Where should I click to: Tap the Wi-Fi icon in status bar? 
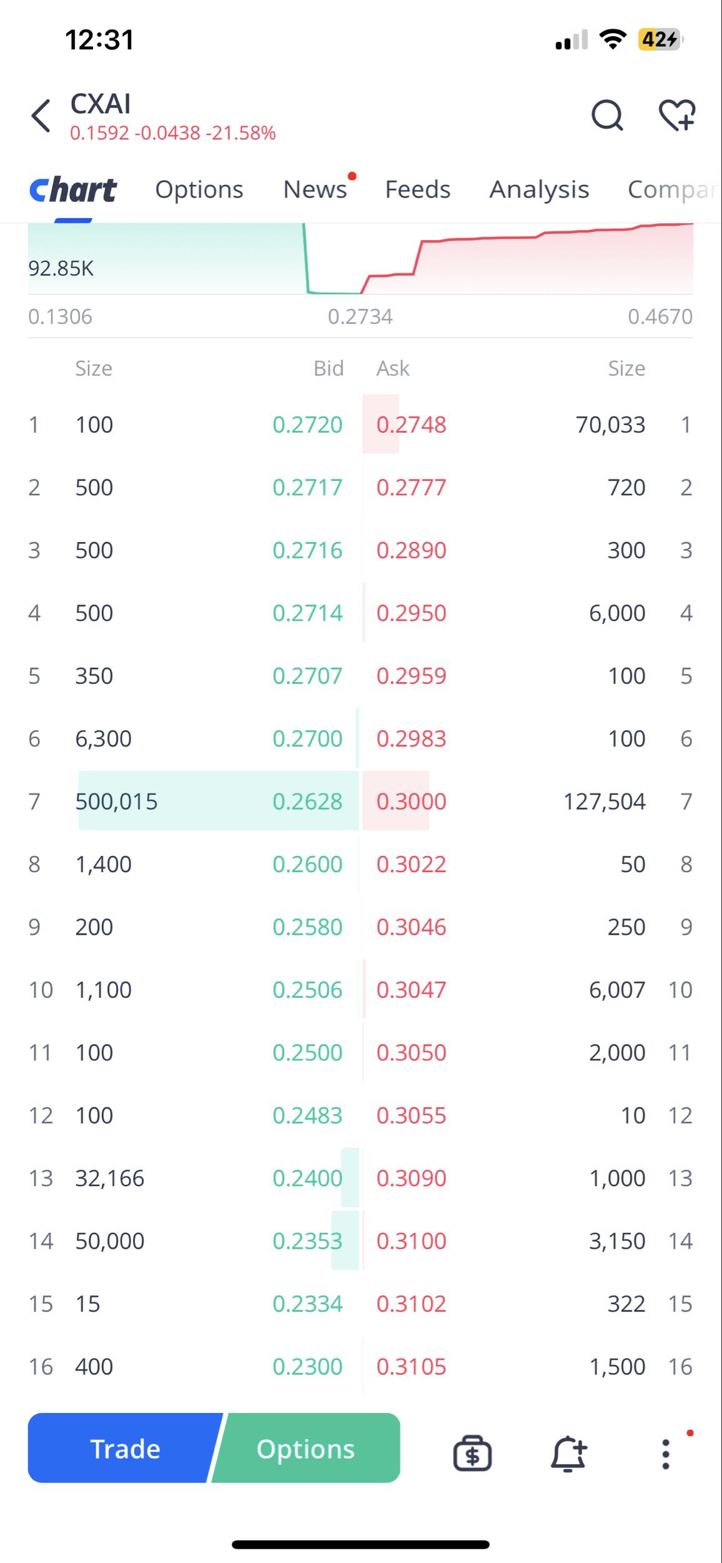[613, 39]
